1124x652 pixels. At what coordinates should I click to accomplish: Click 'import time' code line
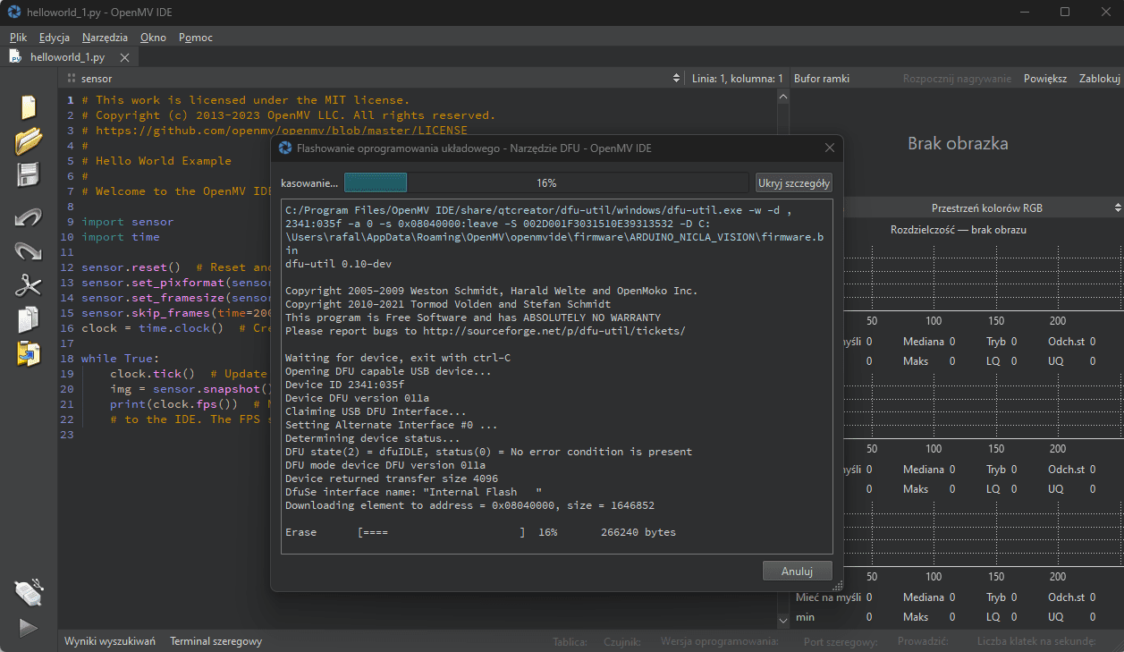click(x=120, y=237)
